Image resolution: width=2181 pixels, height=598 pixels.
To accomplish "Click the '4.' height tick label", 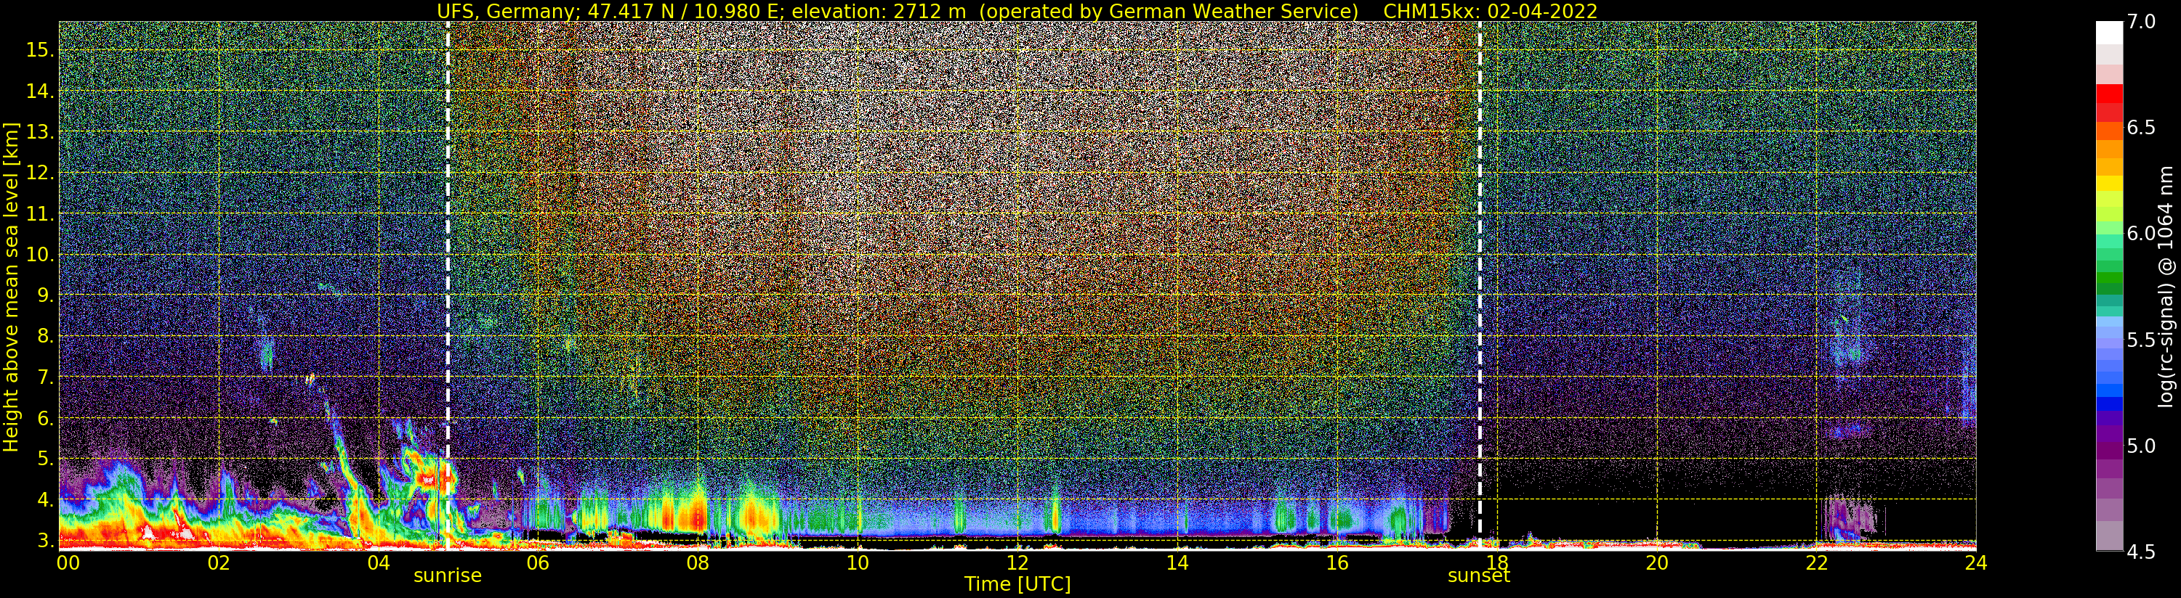I will click(45, 500).
